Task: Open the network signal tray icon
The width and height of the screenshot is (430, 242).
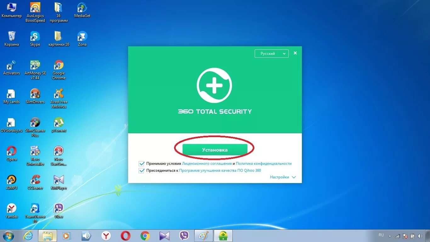Action: coord(398,236)
